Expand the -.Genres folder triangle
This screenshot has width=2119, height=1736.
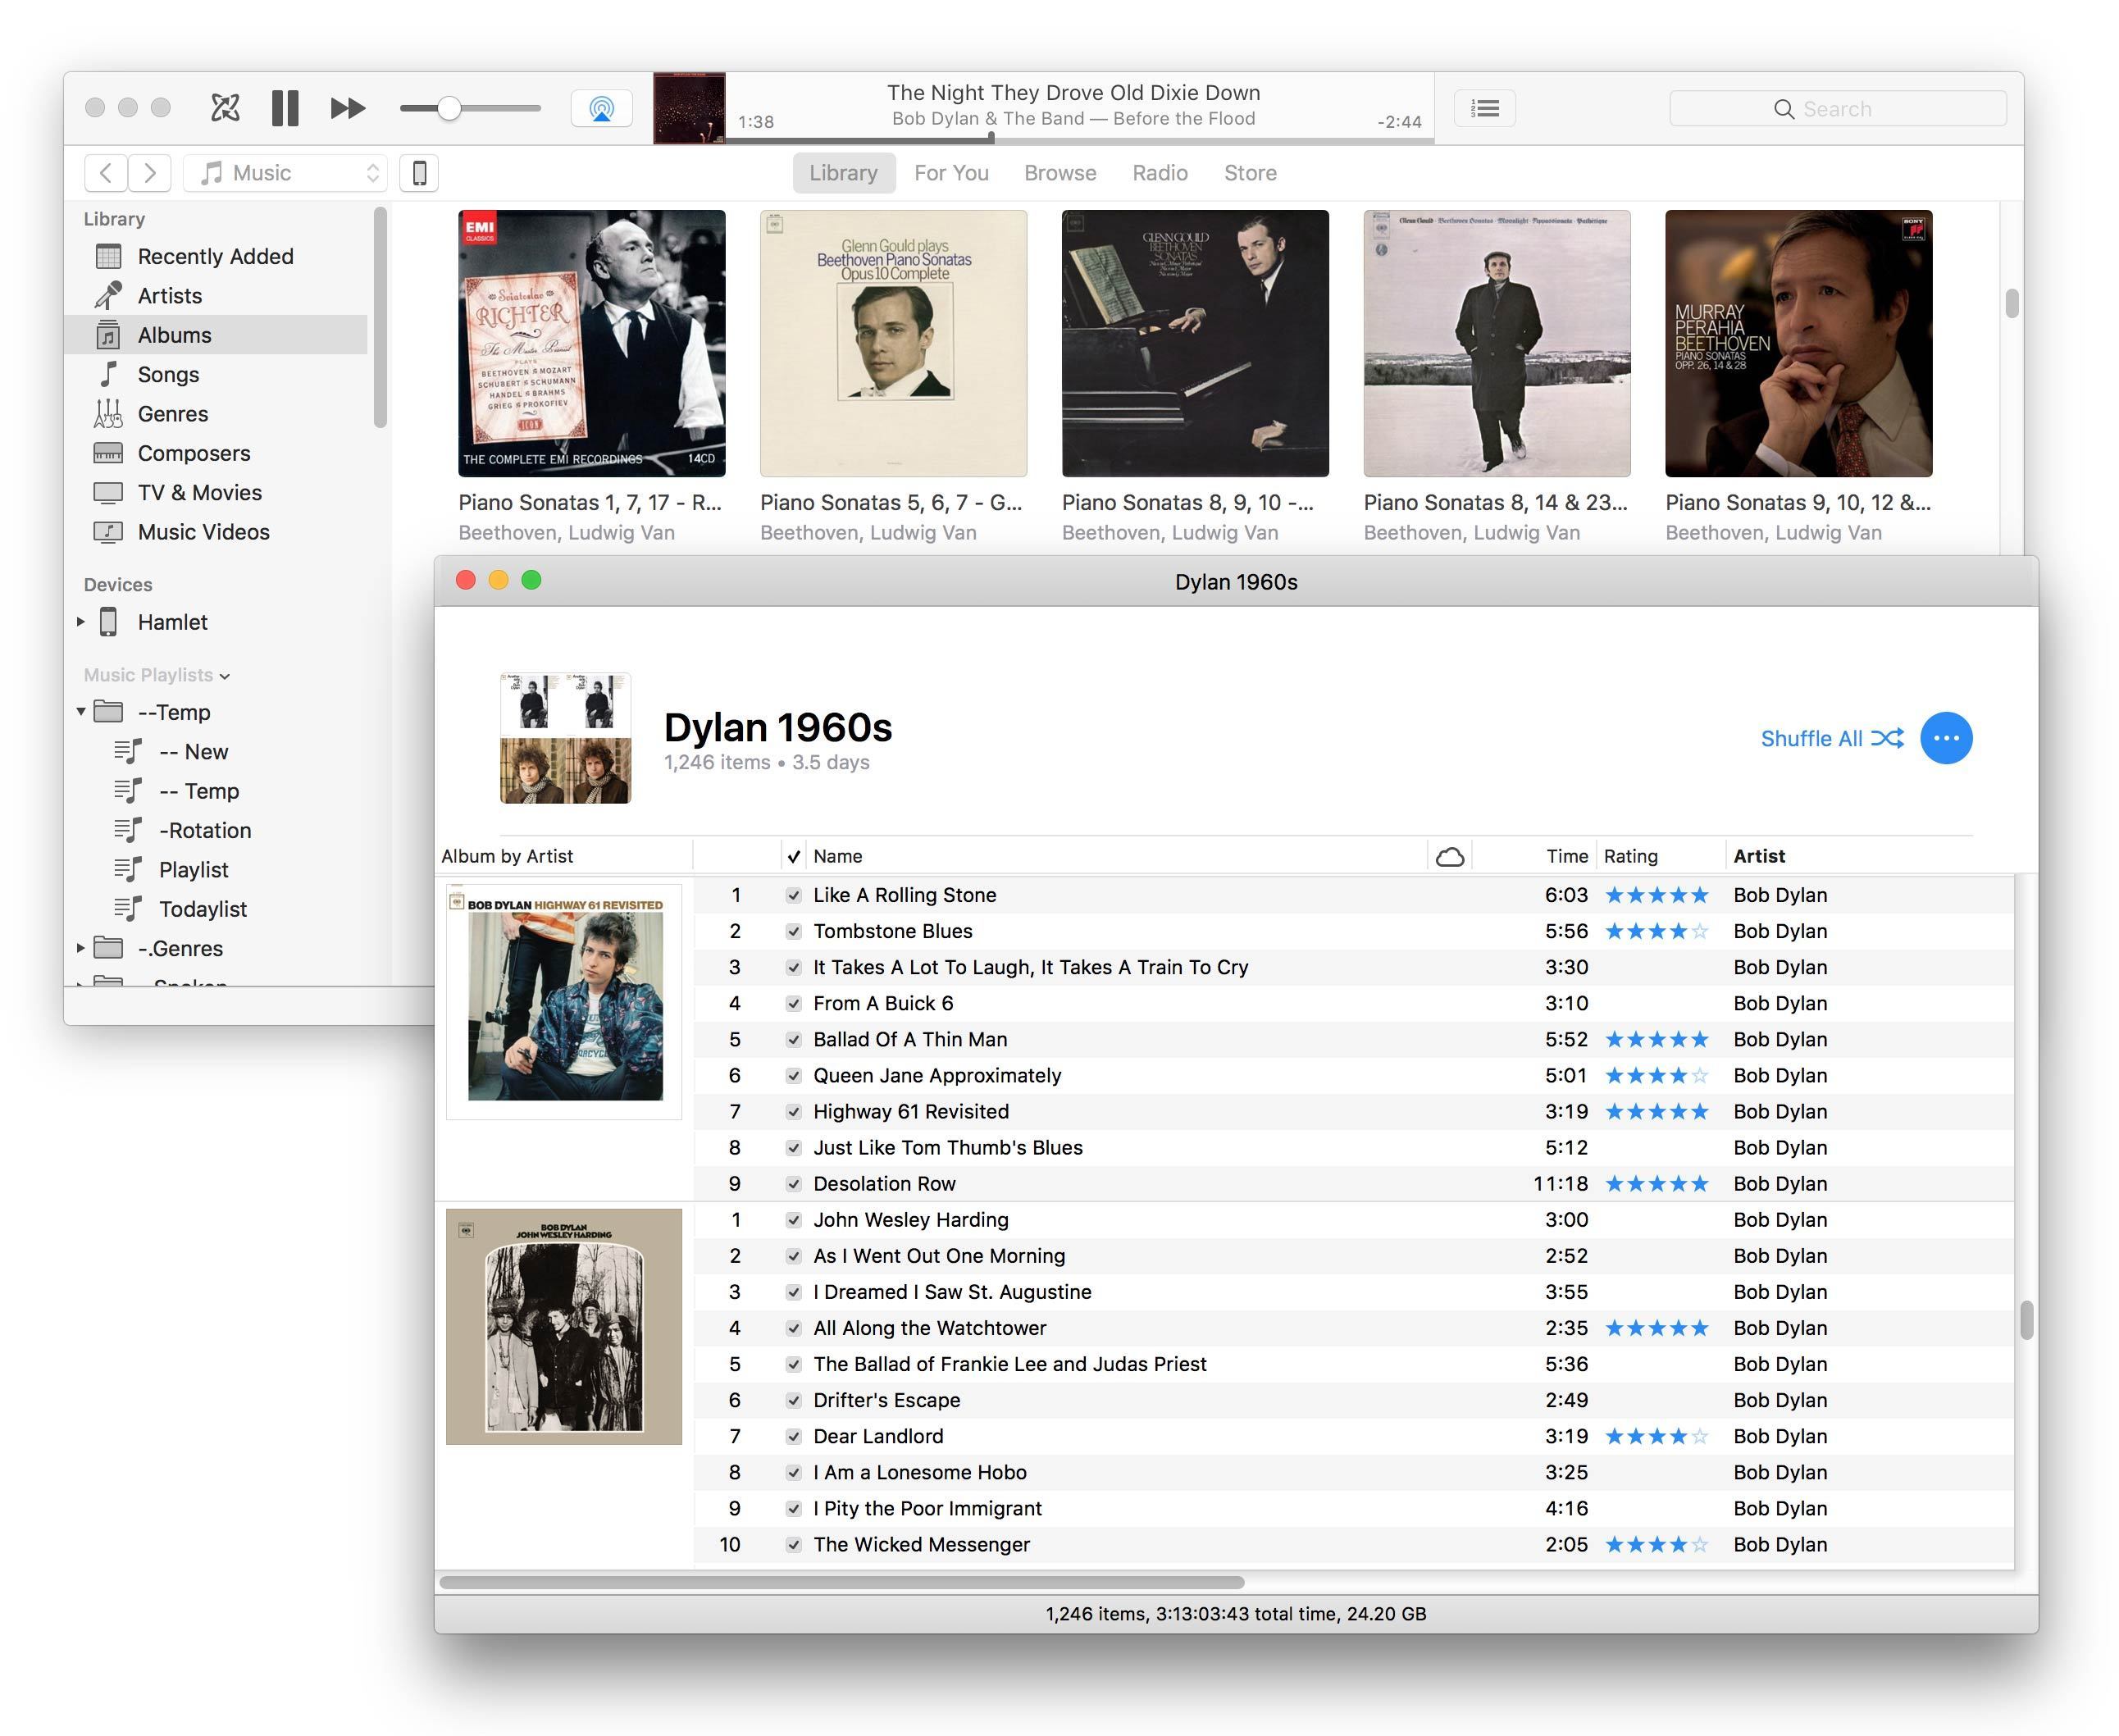81,948
